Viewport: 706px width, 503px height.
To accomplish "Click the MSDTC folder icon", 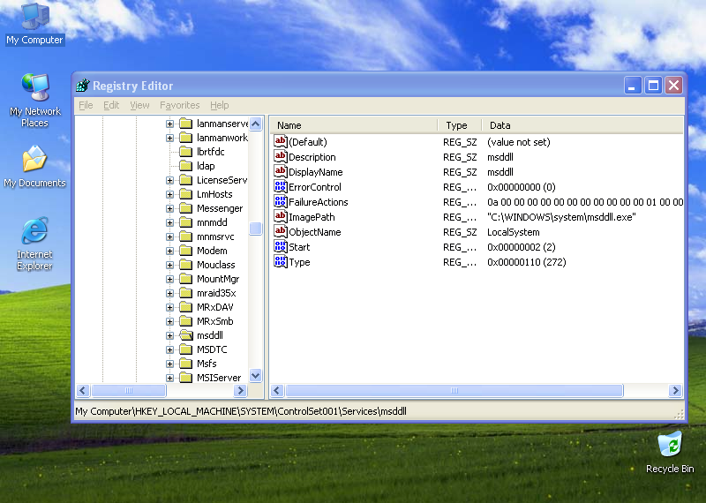I will [186, 349].
